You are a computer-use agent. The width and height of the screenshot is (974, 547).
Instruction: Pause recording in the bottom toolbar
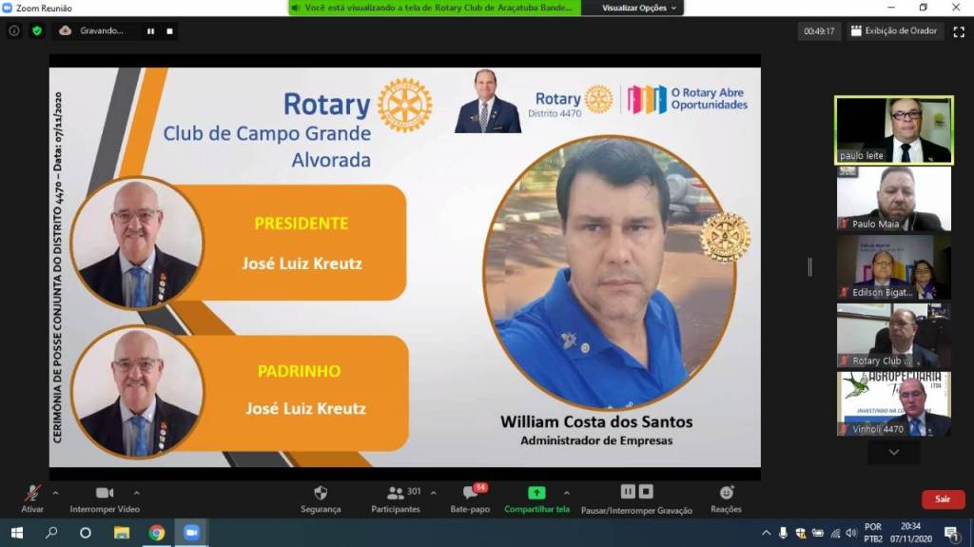pyautogui.click(x=628, y=492)
